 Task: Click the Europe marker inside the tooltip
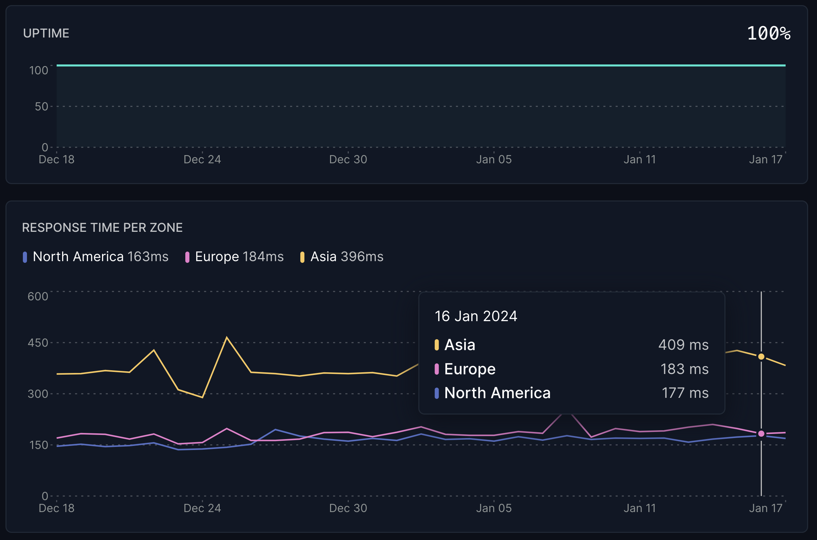436,369
